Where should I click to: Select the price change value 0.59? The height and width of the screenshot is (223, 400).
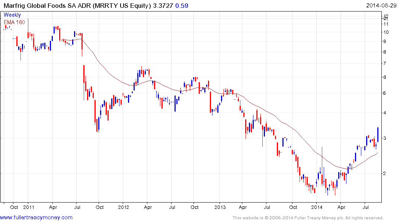[182, 6]
